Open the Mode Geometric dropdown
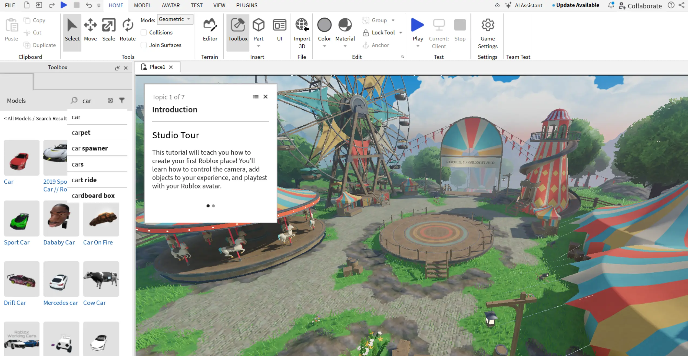Screen dimensions: 688x356 click(175, 19)
